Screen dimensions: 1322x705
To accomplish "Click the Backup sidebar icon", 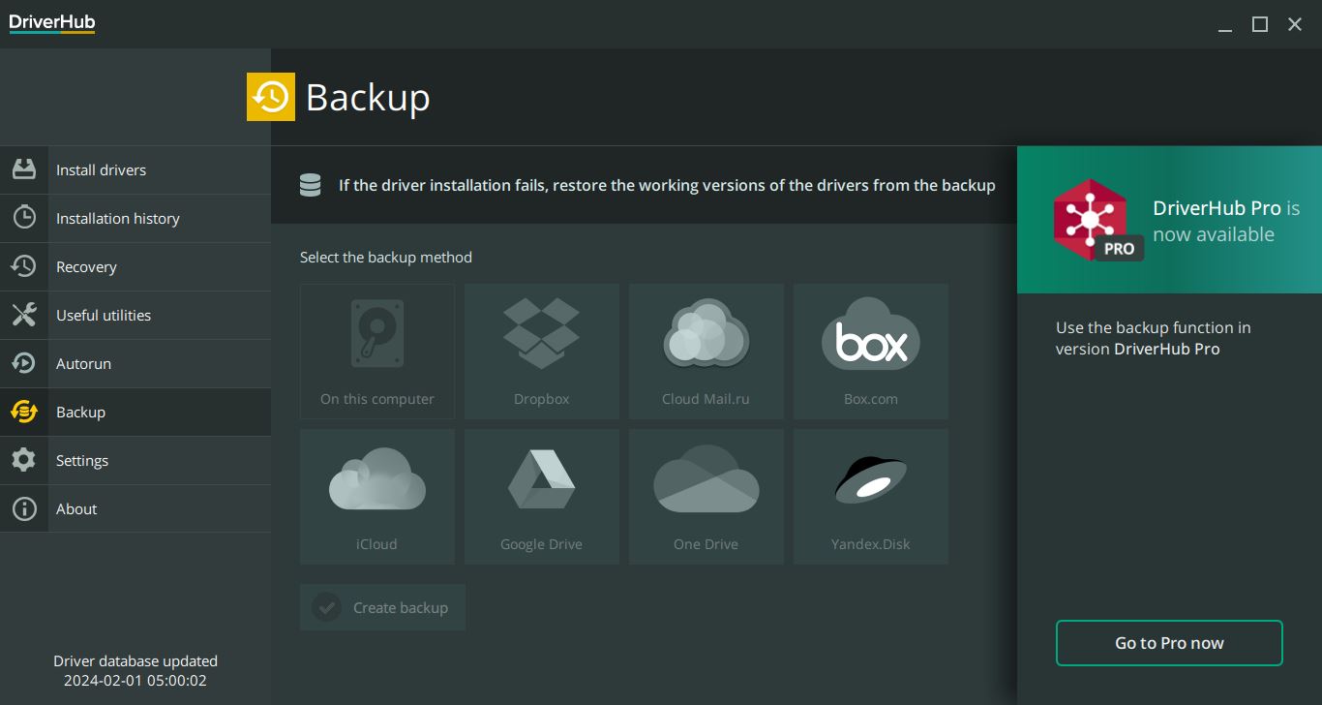I will [24, 412].
